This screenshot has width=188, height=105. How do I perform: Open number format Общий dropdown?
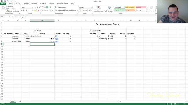click(92, 7)
